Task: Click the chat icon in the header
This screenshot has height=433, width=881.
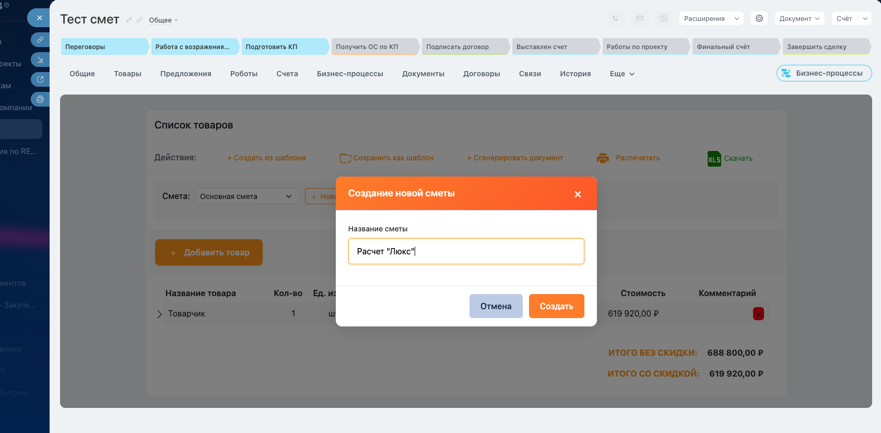Action: [664, 18]
